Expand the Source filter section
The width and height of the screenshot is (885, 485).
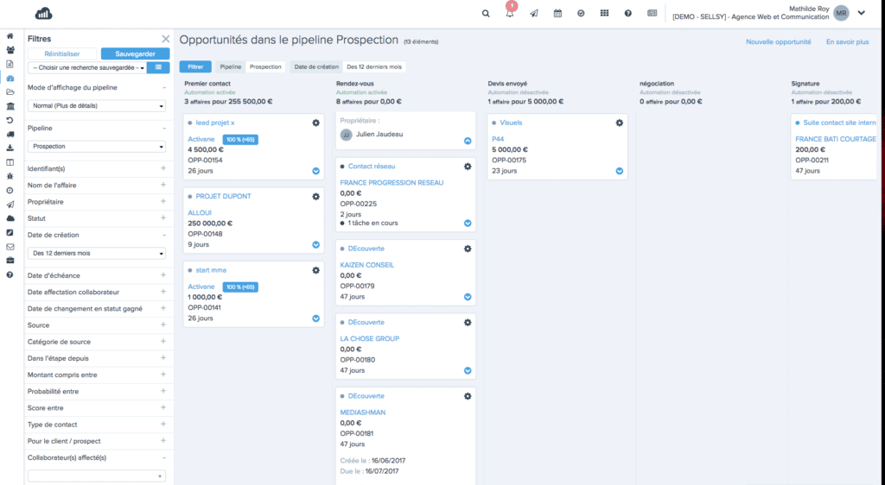tap(162, 325)
